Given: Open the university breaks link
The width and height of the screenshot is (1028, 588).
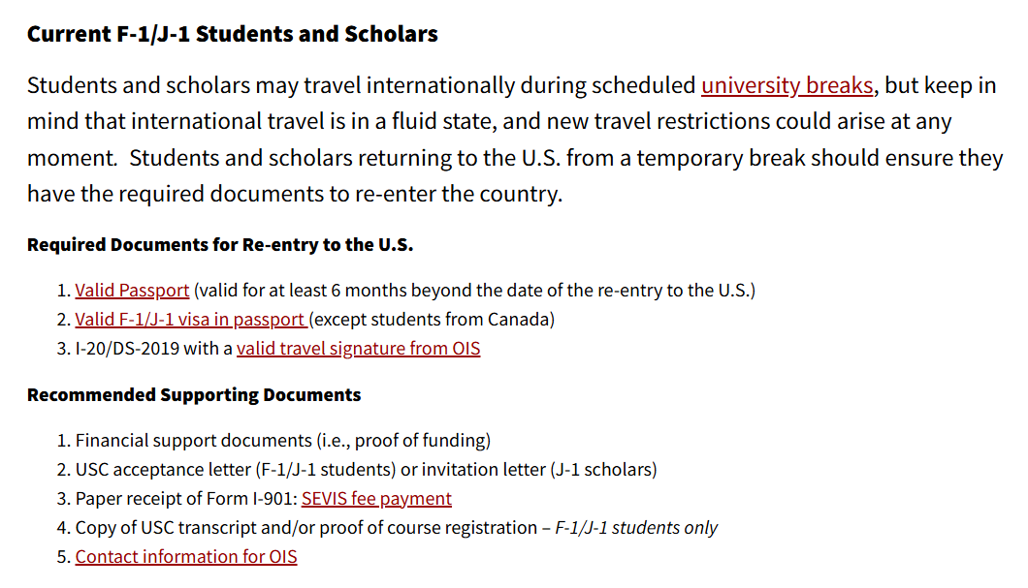Looking at the screenshot, I should [787, 85].
